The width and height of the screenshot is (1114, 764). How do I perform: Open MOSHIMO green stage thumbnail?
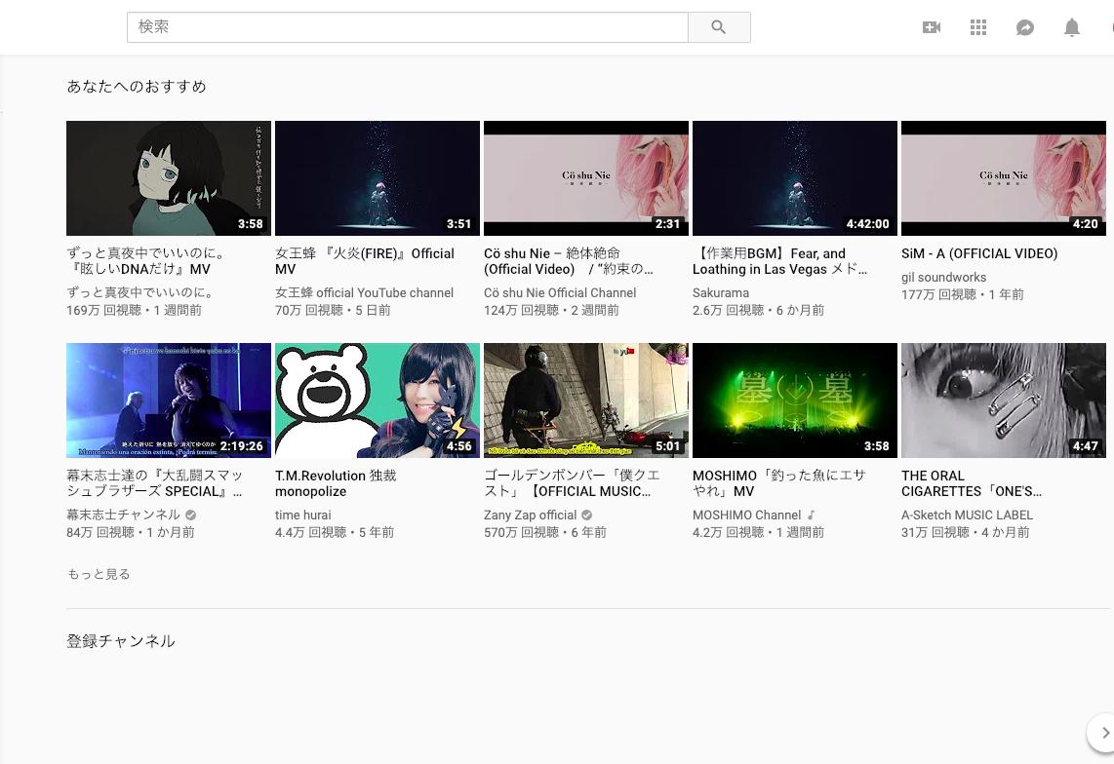[795, 401]
